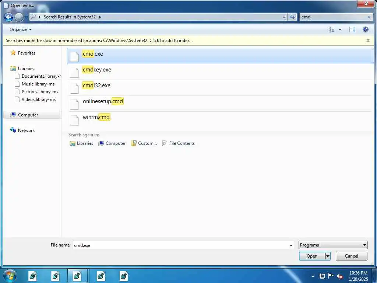Select the onlinesetup.cmd file
The image size is (377, 283).
(x=220, y=104)
